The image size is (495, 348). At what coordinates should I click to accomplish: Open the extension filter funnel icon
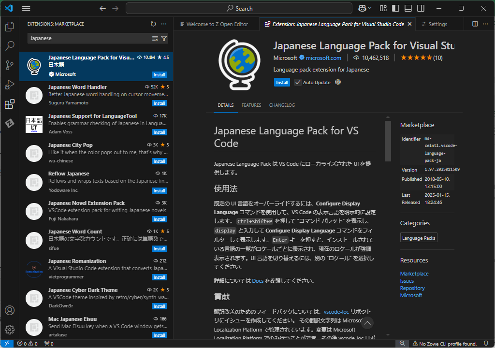tap(164, 38)
